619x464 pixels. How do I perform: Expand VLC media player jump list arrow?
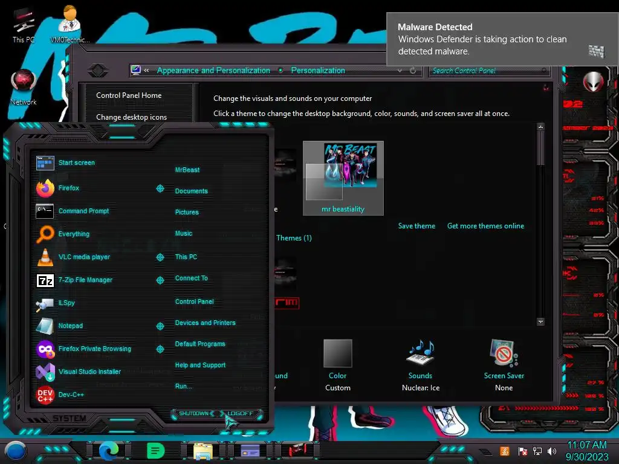pyautogui.click(x=160, y=257)
